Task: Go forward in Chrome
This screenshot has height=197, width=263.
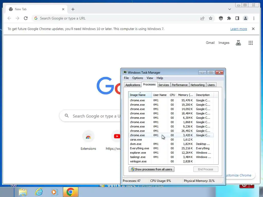Action: (x=17, y=18)
